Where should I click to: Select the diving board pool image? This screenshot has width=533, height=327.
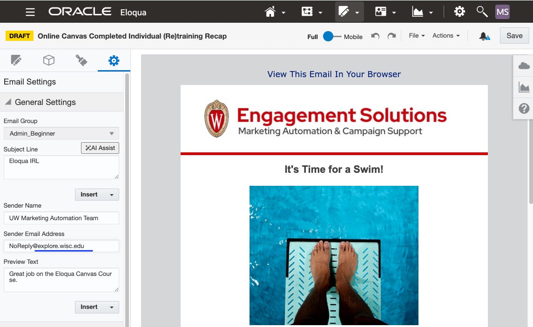(334, 255)
